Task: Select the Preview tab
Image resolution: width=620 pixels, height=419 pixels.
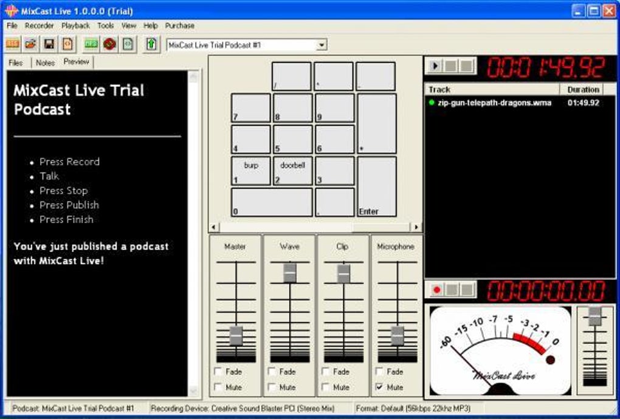Action: point(77,62)
